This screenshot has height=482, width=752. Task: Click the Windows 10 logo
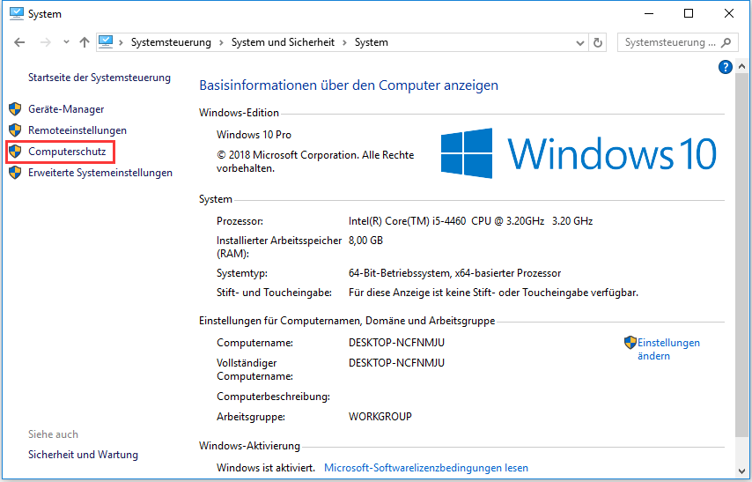click(x=579, y=153)
